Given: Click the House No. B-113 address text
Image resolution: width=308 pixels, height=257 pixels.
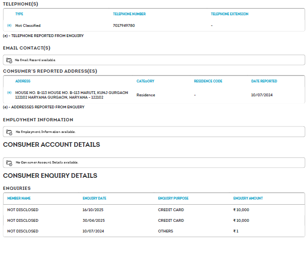Looking at the screenshot, I should 72,95.
